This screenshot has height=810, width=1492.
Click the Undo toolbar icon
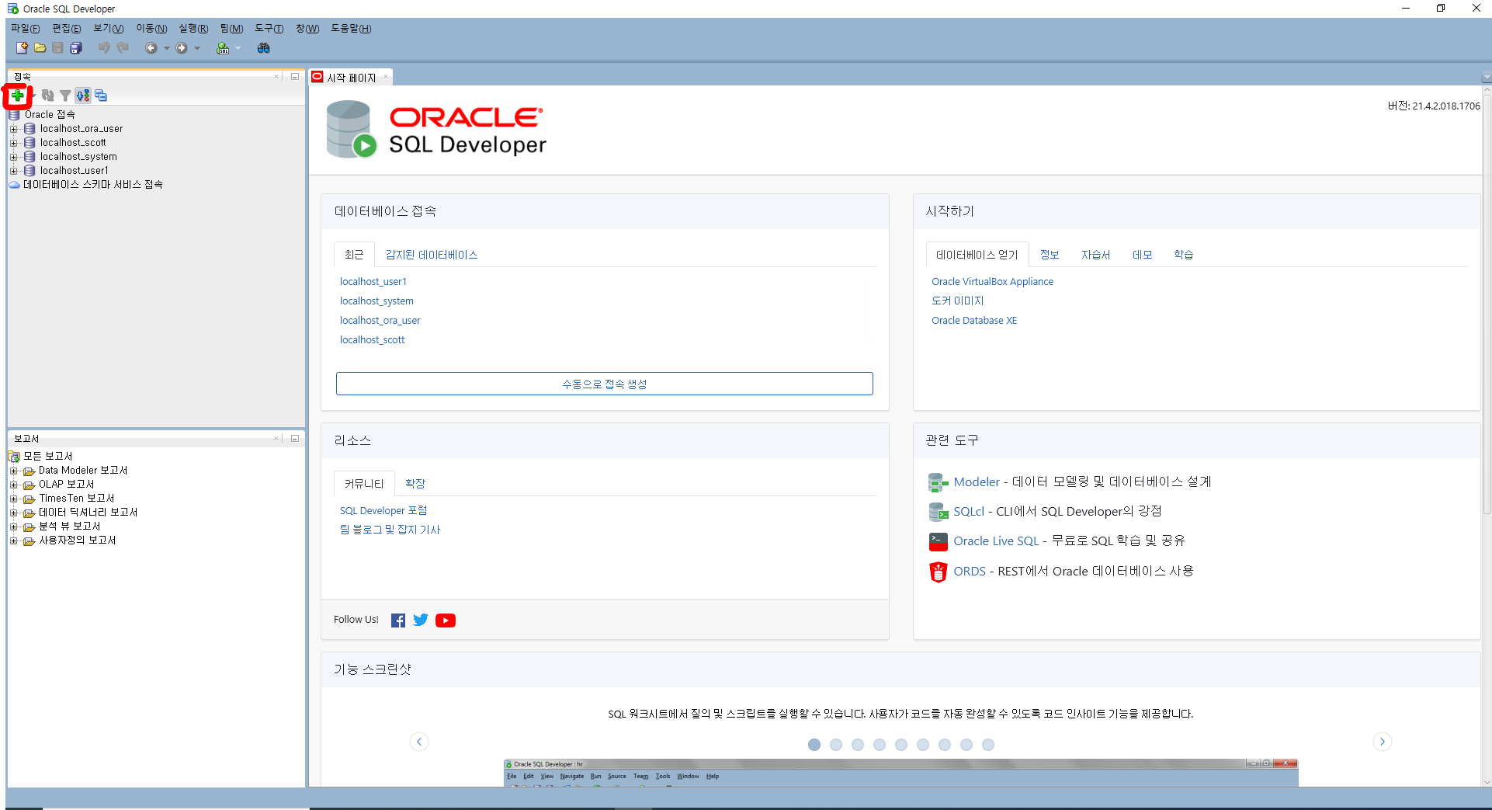pyautogui.click(x=104, y=48)
